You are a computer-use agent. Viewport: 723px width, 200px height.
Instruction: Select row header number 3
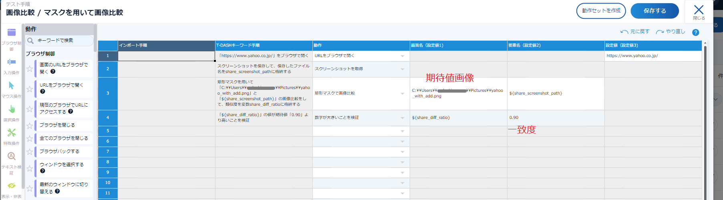(x=108, y=93)
